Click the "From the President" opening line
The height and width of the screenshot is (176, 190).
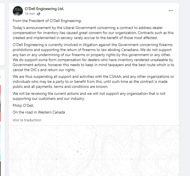[x=47, y=21]
